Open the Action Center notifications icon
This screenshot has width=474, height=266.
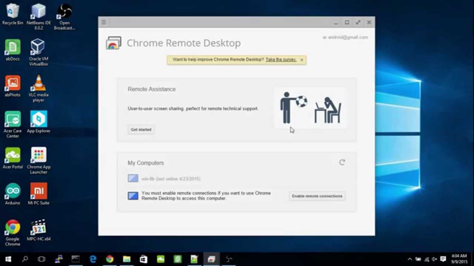pyautogui.click(x=443, y=259)
